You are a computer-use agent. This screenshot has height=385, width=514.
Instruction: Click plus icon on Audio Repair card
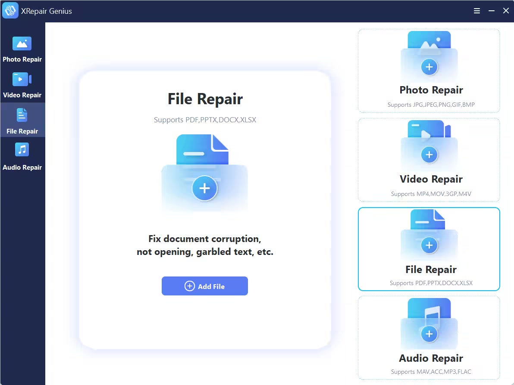(429, 334)
